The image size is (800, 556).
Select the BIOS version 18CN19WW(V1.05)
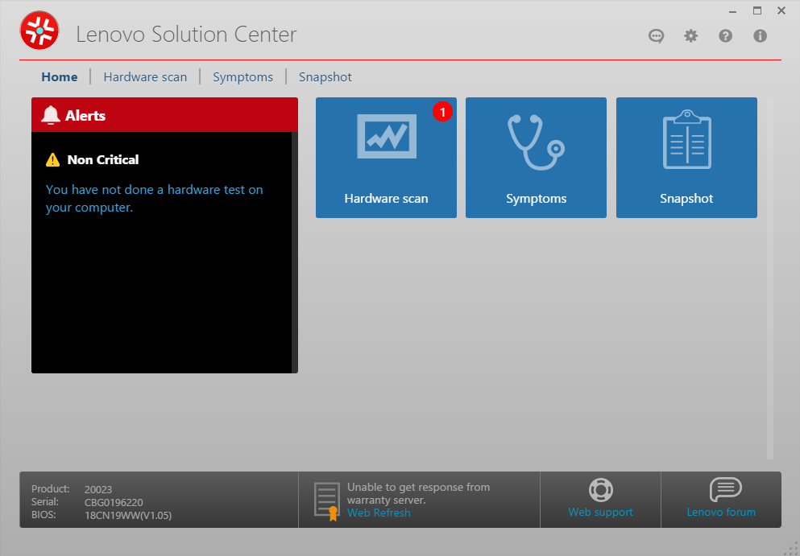click(x=128, y=516)
